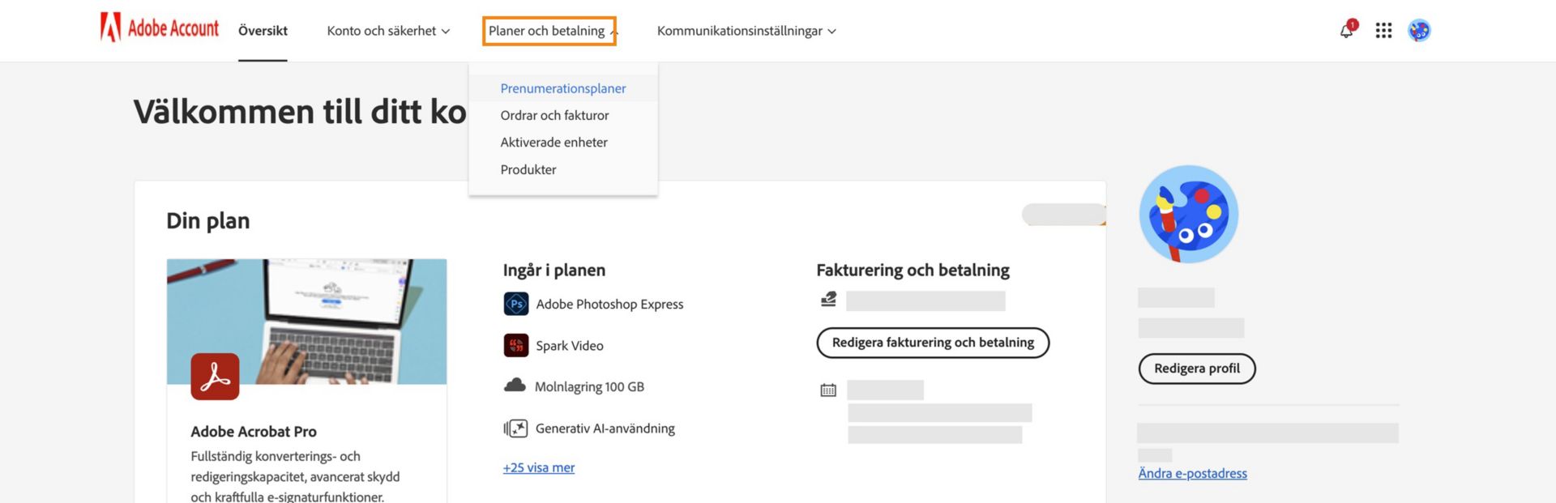Open the apps grid icon
Image resolution: width=1556 pixels, height=503 pixels.
pyautogui.click(x=1383, y=31)
